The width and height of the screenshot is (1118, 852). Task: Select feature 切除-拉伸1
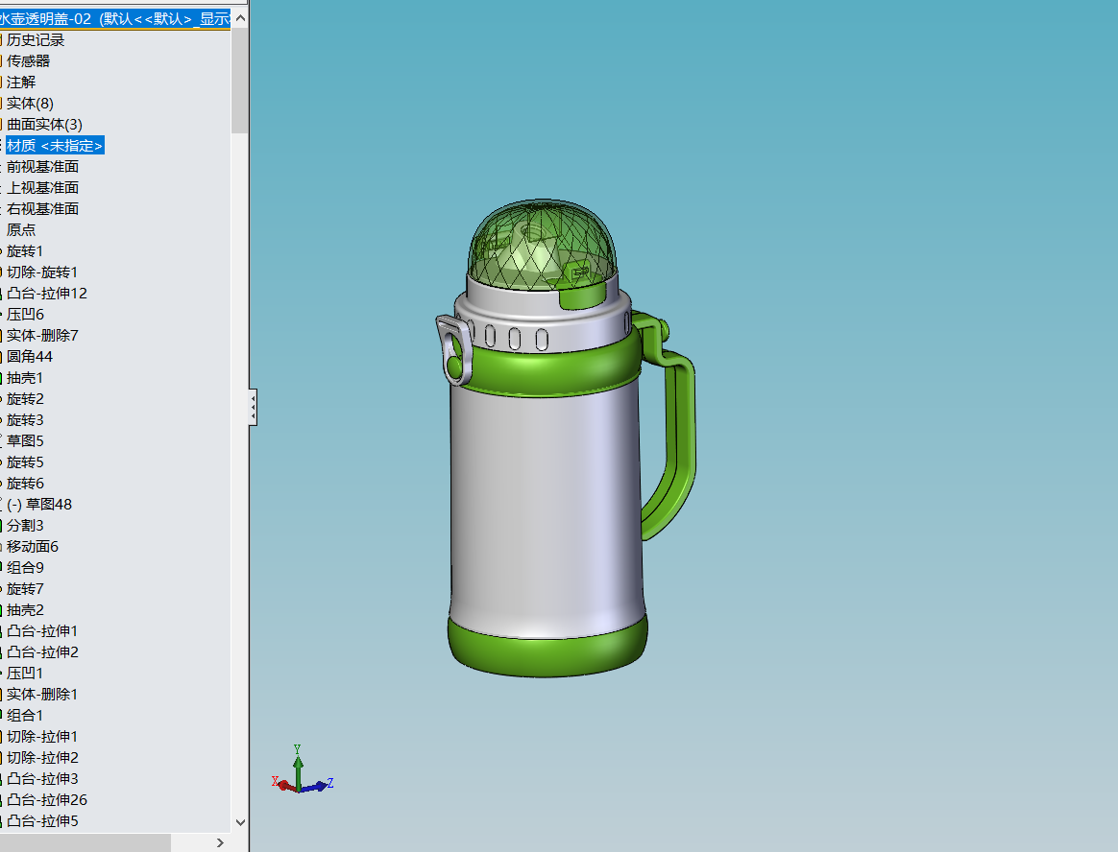(41, 737)
